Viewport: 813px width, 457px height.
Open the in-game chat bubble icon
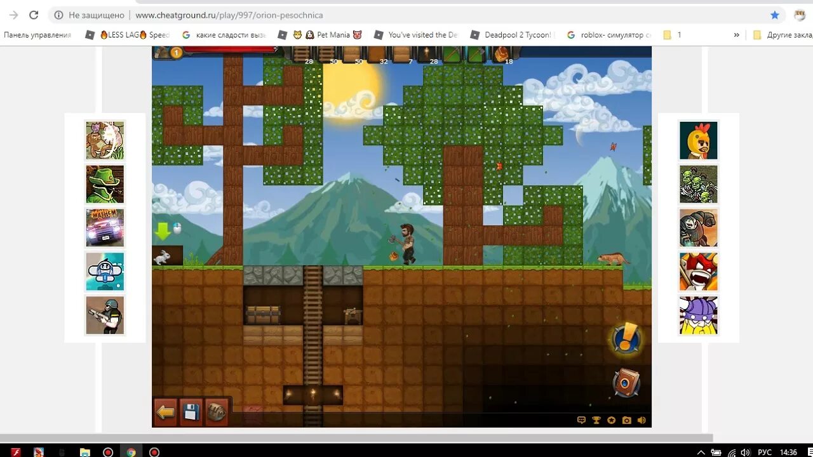[x=581, y=420]
